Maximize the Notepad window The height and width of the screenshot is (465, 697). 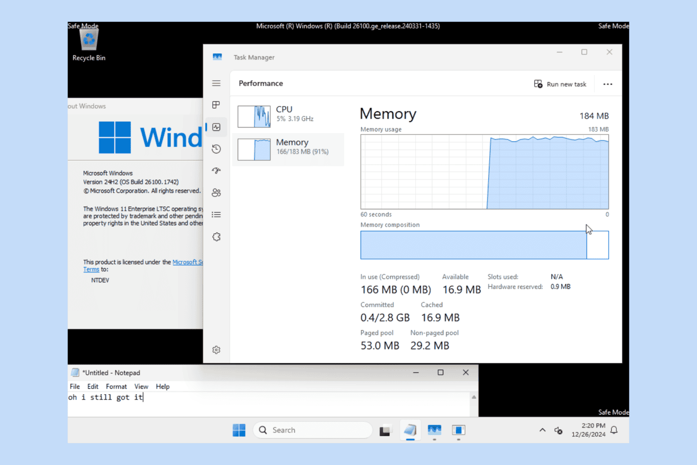pos(440,372)
